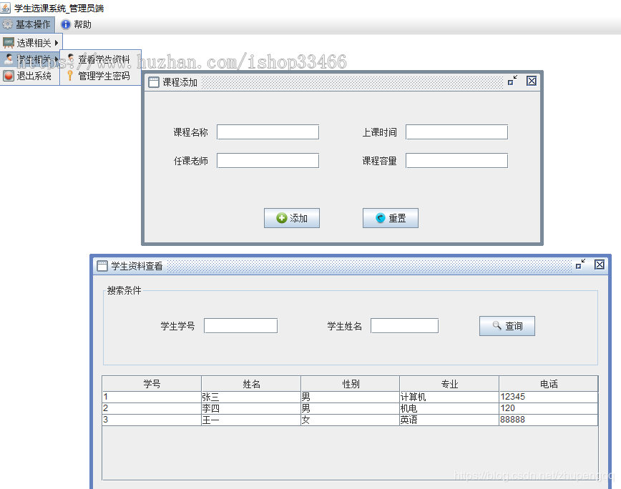Viewport: 621px width, 489px height.
Task: Click window icon of 学生资料查看 frame
Action: tap(102, 266)
